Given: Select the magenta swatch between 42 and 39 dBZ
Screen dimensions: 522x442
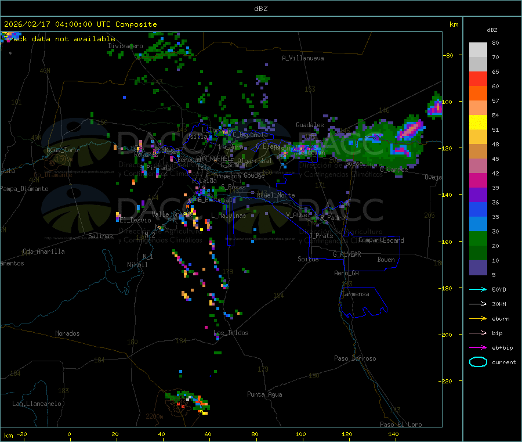Looking at the screenshot, I should pyautogui.click(x=478, y=180).
